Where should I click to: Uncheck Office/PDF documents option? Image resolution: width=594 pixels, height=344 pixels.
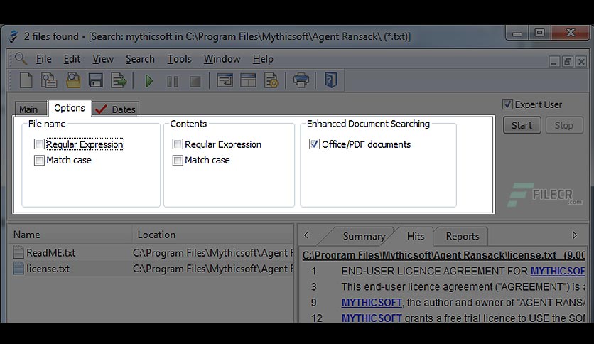point(314,144)
